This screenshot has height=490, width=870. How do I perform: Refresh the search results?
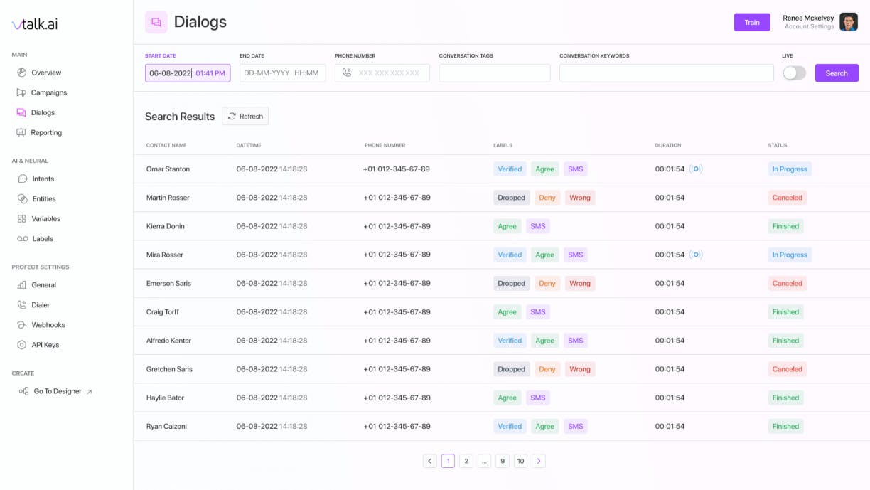pyautogui.click(x=245, y=116)
